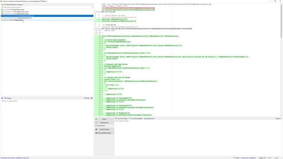Image resolution: width=283 pixels, height=159 pixels.
Task: Click the stage all double-arrow icon
Action: 92,98
